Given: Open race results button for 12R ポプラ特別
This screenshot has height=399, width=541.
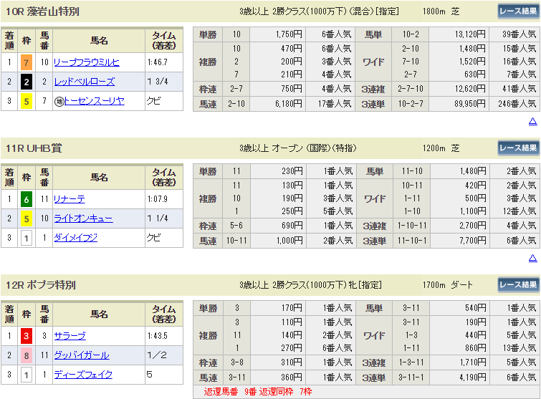Looking at the screenshot, I should (518, 285).
